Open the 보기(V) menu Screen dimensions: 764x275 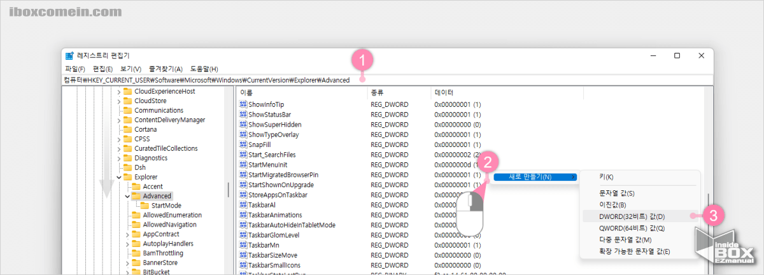pyautogui.click(x=131, y=69)
